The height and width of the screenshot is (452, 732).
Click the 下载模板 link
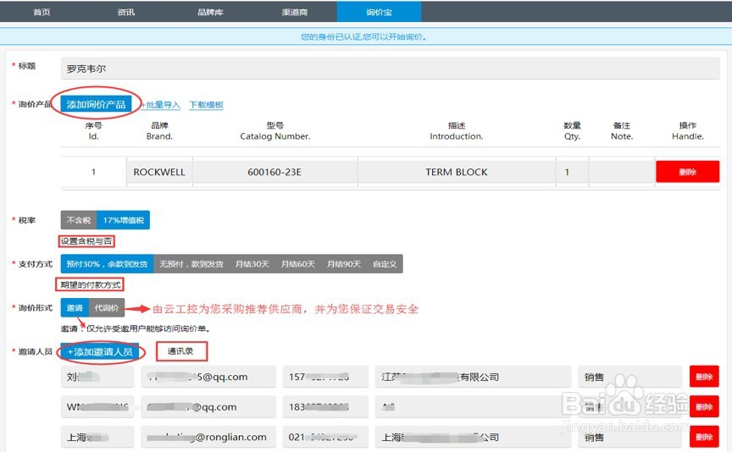pyautogui.click(x=207, y=105)
